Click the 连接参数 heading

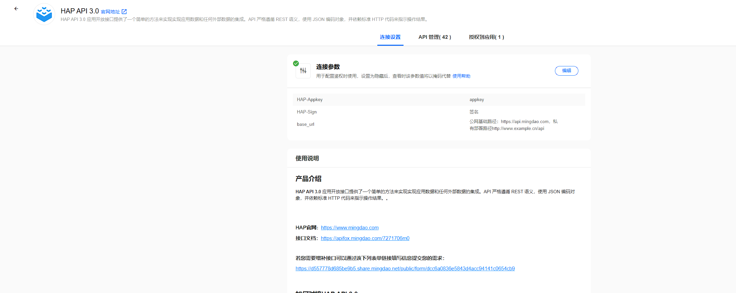(x=328, y=67)
